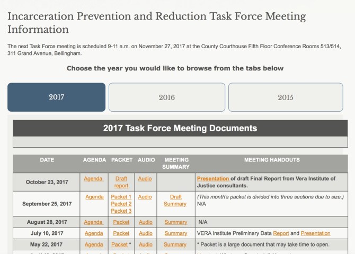355x254 pixels.
Task: Click the 2017 Task Force Meeting Documents heading
Action: click(x=180, y=128)
